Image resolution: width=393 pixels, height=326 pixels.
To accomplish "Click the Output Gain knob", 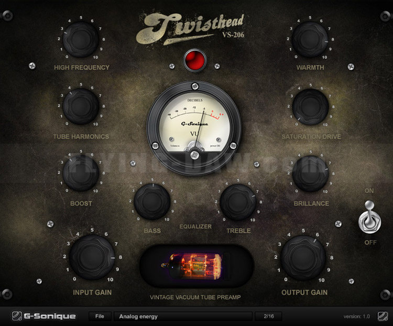I will coord(303,258).
